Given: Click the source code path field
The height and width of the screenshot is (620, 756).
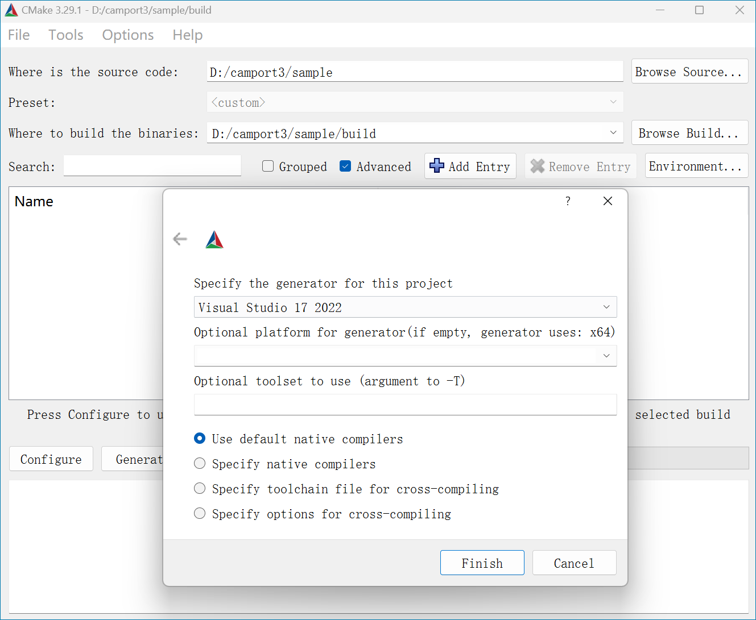Looking at the screenshot, I should (x=415, y=72).
